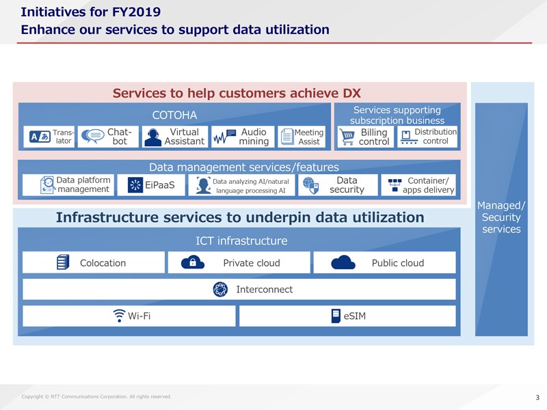Select the 'Data security' label
This screenshot has height=410, width=547.
[347, 184]
